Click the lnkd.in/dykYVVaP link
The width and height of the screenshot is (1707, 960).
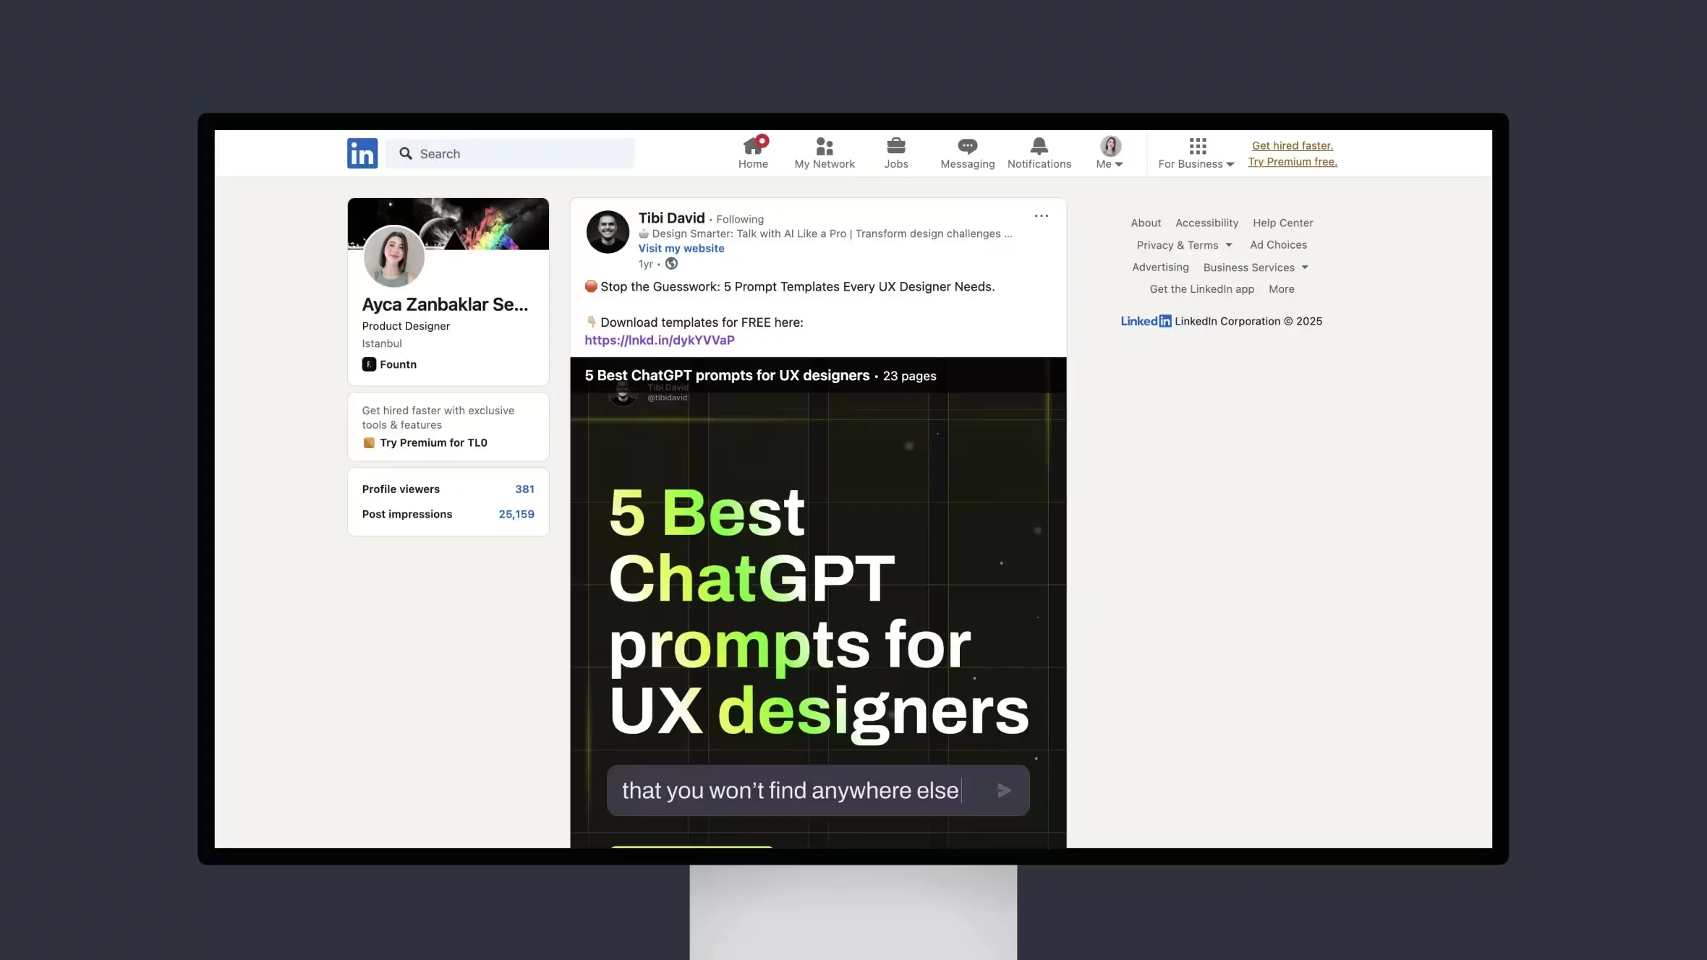(659, 339)
